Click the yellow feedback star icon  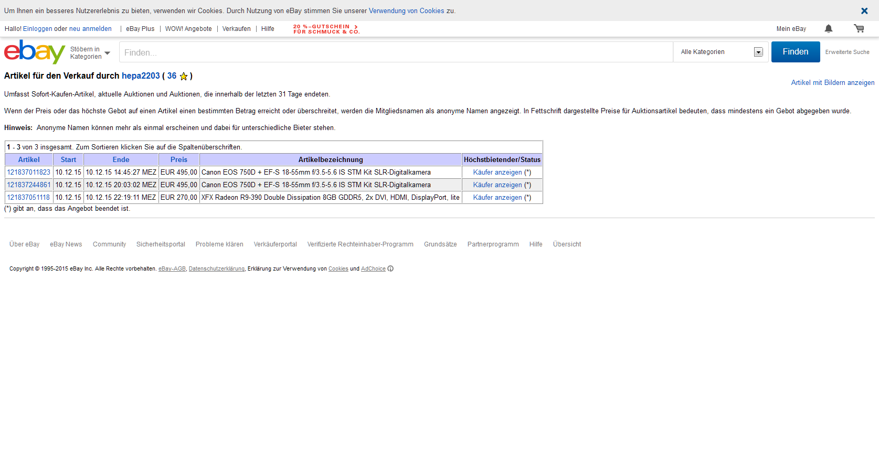(x=184, y=77)
